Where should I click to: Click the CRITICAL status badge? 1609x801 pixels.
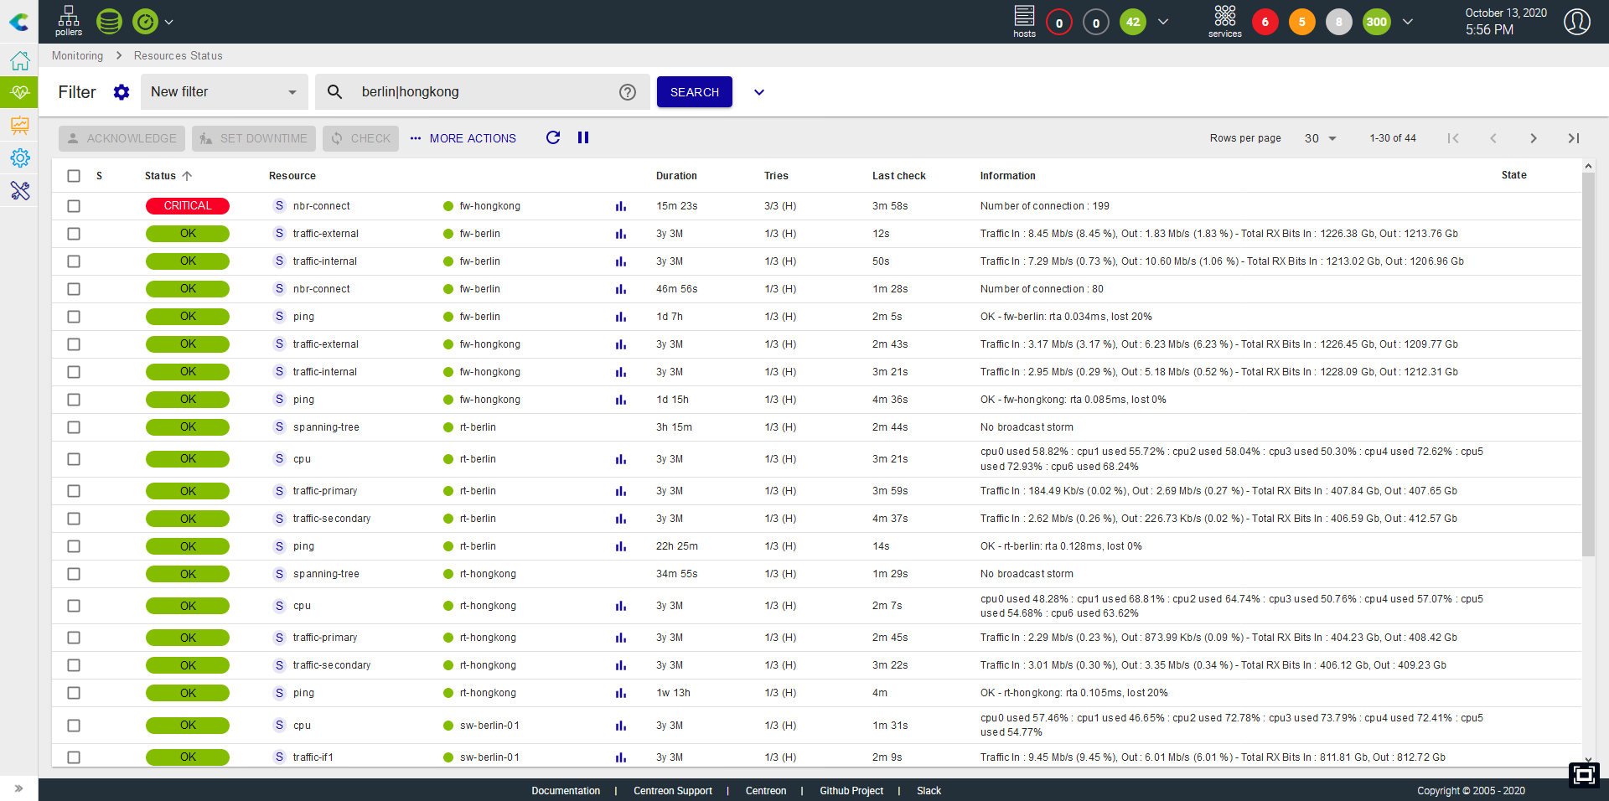(x=188, y=206)
